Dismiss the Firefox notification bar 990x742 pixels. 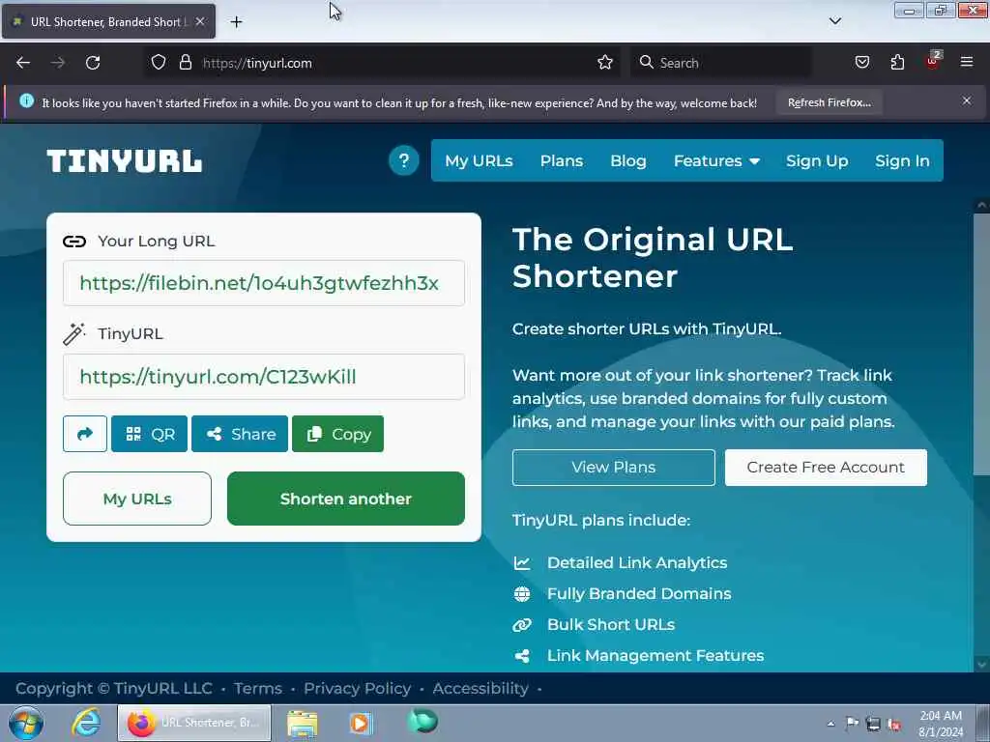pos(967,100)
